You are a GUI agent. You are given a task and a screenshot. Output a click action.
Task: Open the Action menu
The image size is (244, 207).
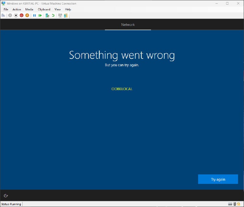17,9
